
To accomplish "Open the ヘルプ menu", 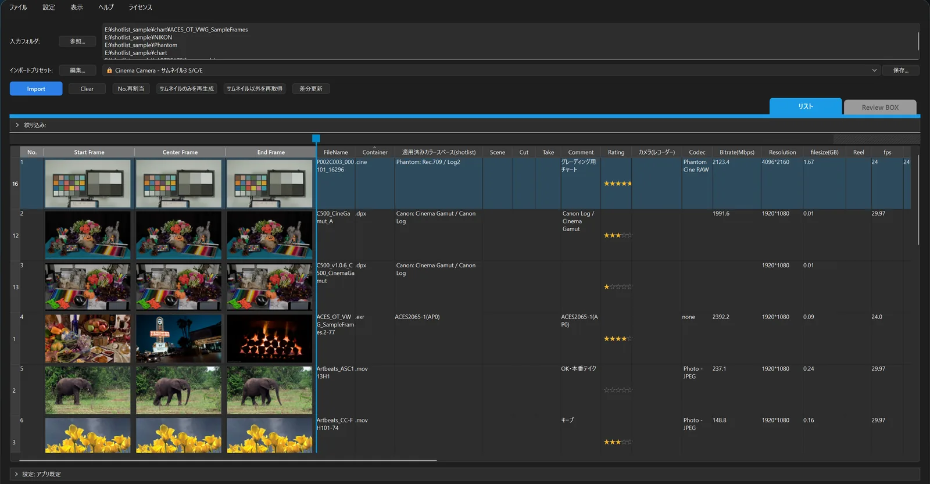I will (106, 8).
